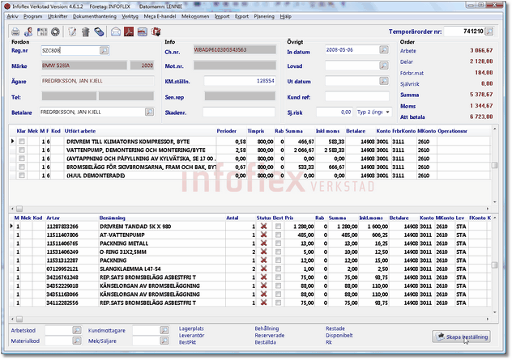Open the Mekonomen menu
Screen dimensions: 512x360
pyautogui.click(x=195, y=16)
